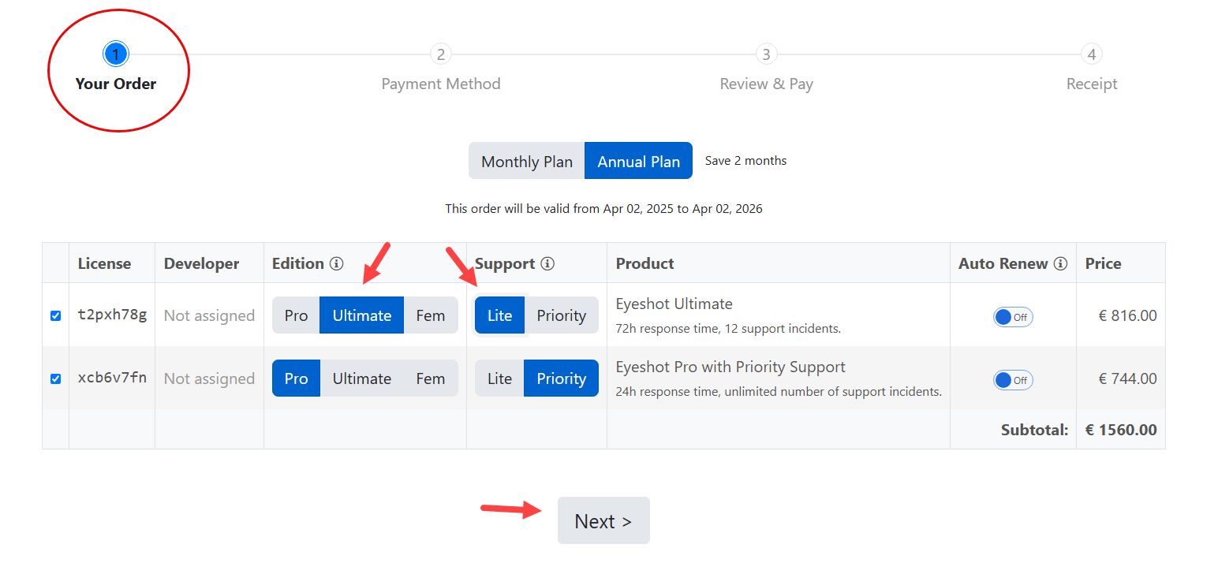Enable Auto Renew for Eyeshot Pro license
The width and height of the screenshot is (1218, 563).
[1013, 380]
